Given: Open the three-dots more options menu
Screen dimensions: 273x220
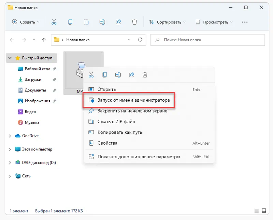Looking at the screenshot, I should (244, 22).
